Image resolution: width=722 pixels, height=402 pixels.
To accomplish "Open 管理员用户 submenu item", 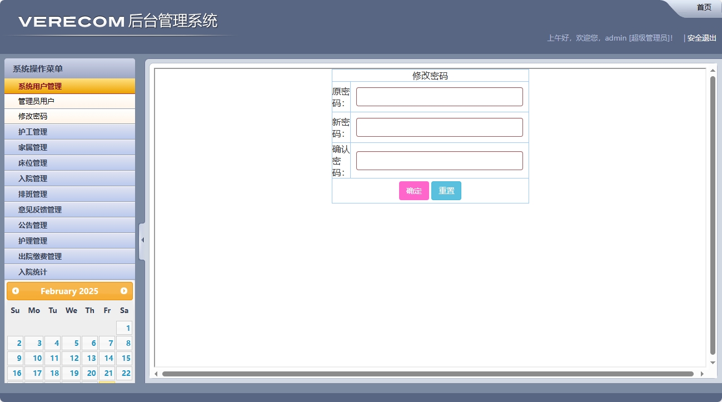I will click(x=37, y=101).
